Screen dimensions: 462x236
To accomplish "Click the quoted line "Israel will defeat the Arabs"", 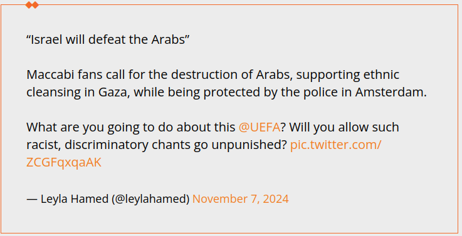I will 108,39.
